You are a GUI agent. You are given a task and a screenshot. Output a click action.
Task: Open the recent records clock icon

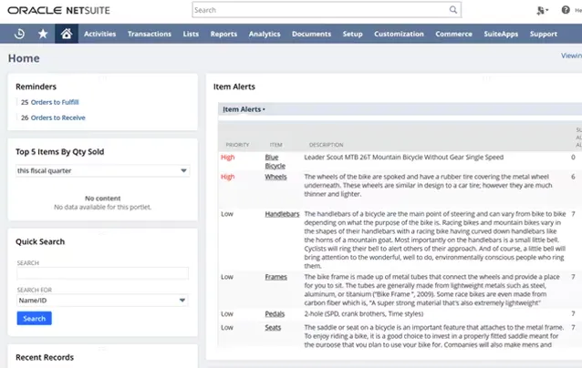(x=20, y=34)
